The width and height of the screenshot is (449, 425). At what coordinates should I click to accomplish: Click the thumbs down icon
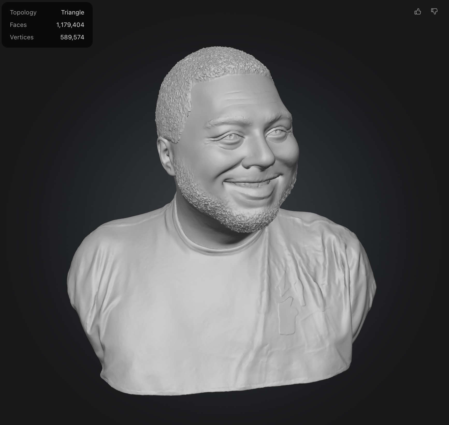tap(434, 11)
